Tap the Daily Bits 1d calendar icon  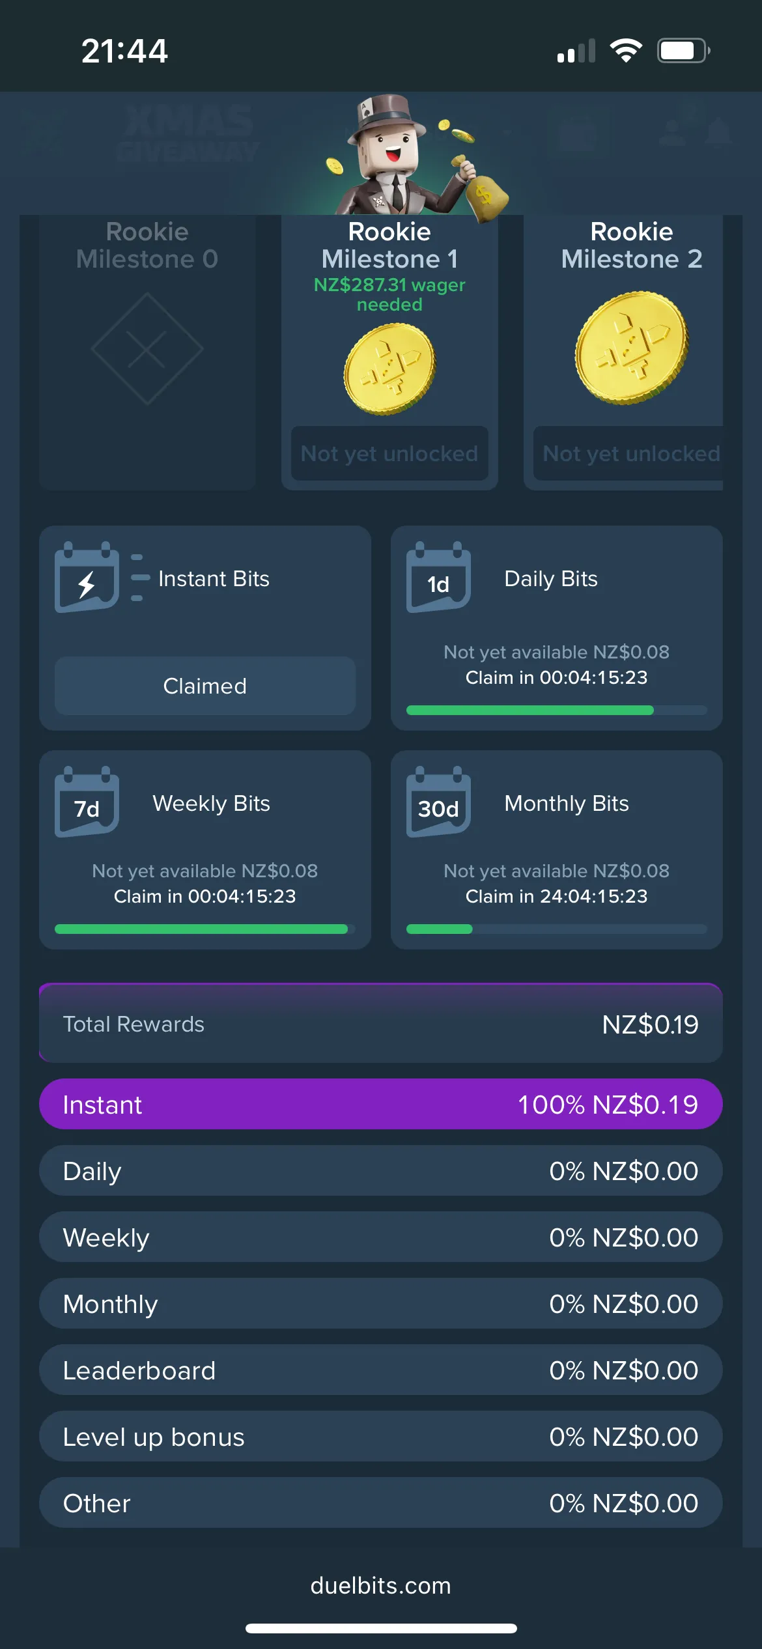point(438,577)
